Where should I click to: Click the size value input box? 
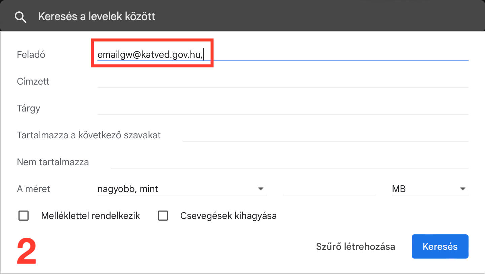coord(329,189)
